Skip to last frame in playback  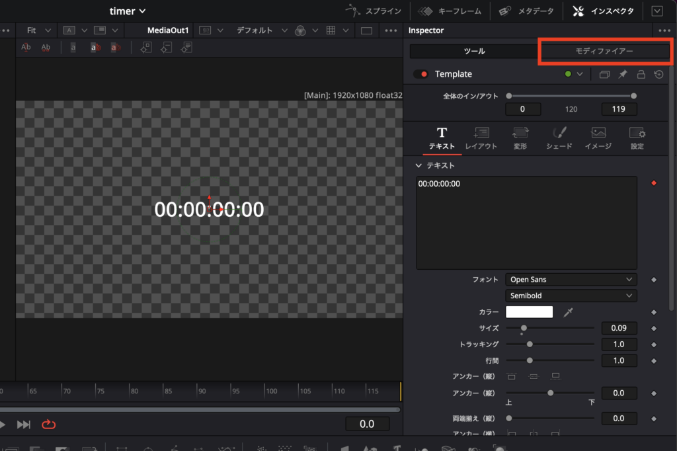click(24, 425)
